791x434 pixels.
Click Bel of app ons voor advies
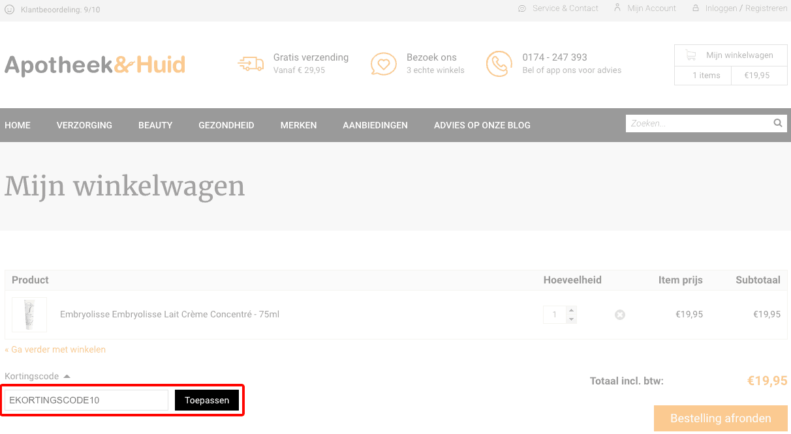[572, 70]
